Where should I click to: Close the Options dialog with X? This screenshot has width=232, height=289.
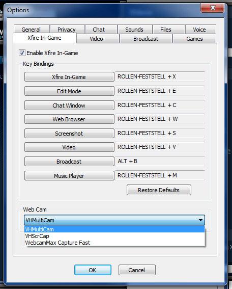point(213,8)
